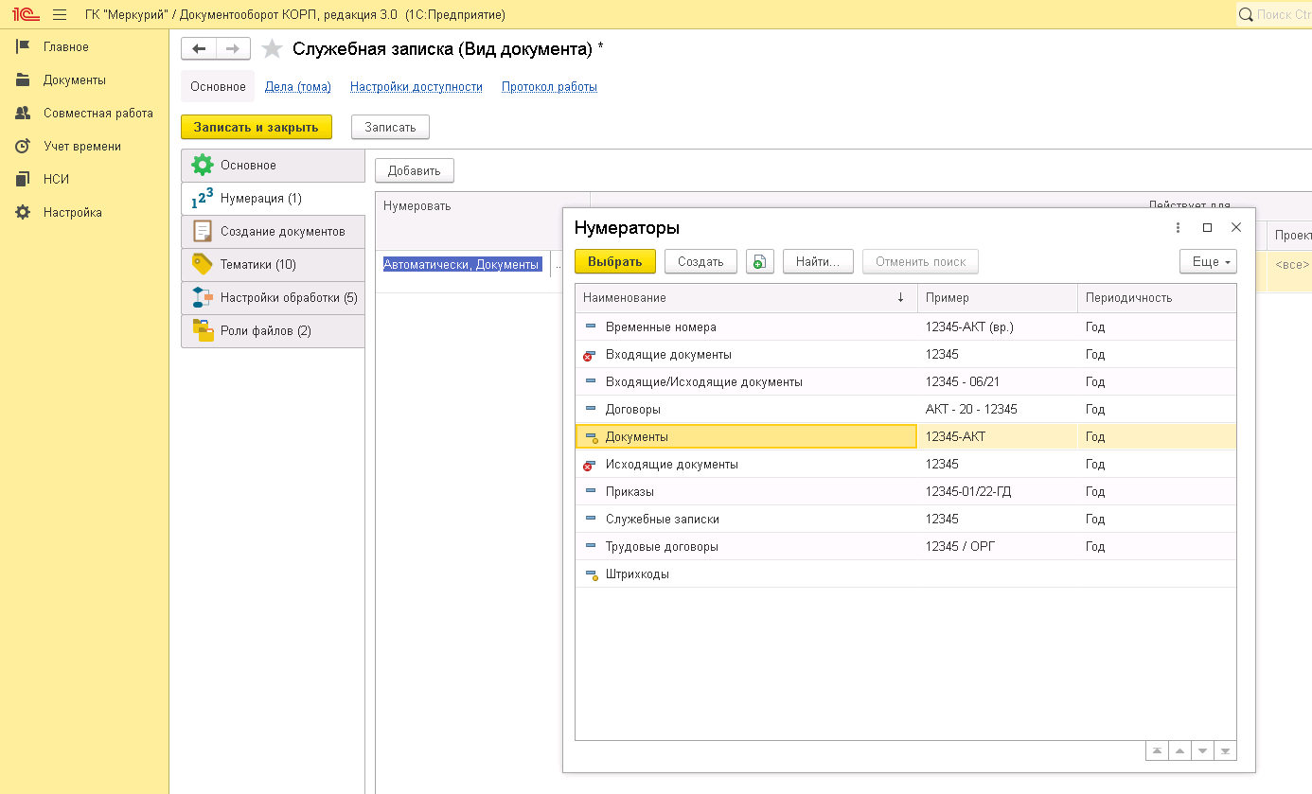Image resolution: width=1312 pixels, height=794 pixels.
Task: Close the Нумераторы dialog
Action: coord(1235,228)
